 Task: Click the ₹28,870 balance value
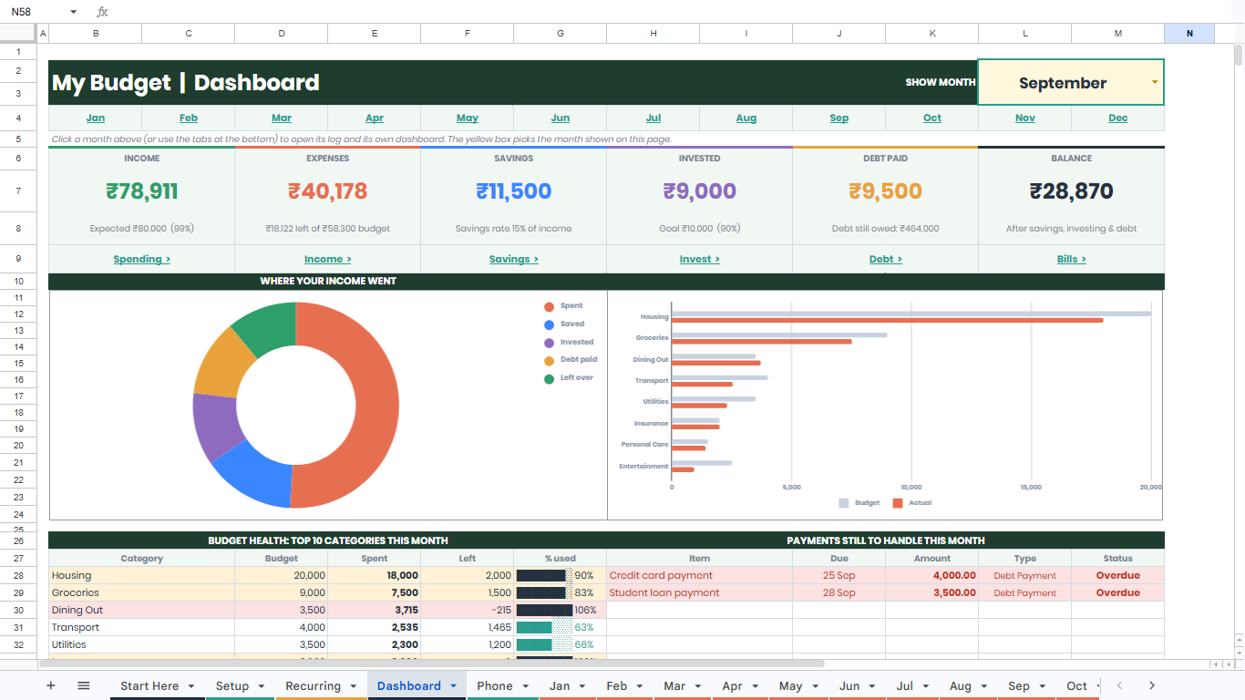coord(1072,191)
